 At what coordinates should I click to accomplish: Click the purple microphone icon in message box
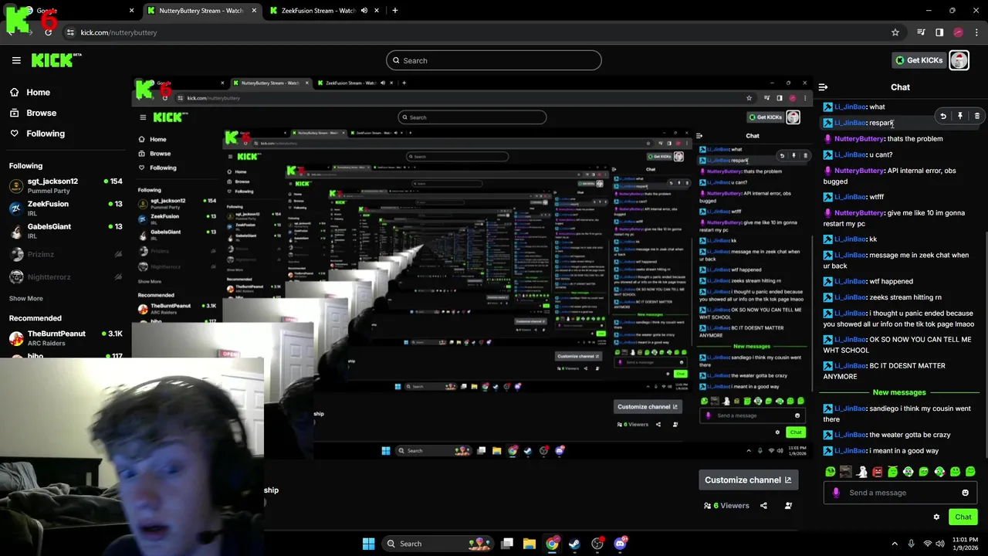click(x=836, y=493)
